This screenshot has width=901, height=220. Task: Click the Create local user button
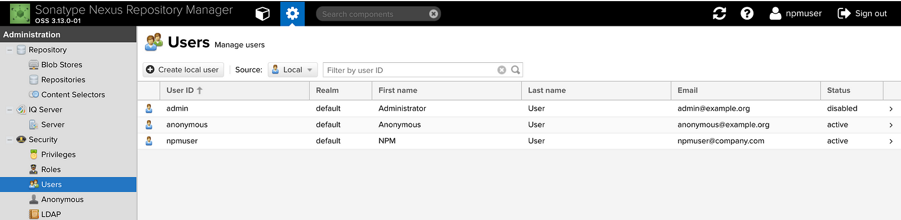coord(183,70)
